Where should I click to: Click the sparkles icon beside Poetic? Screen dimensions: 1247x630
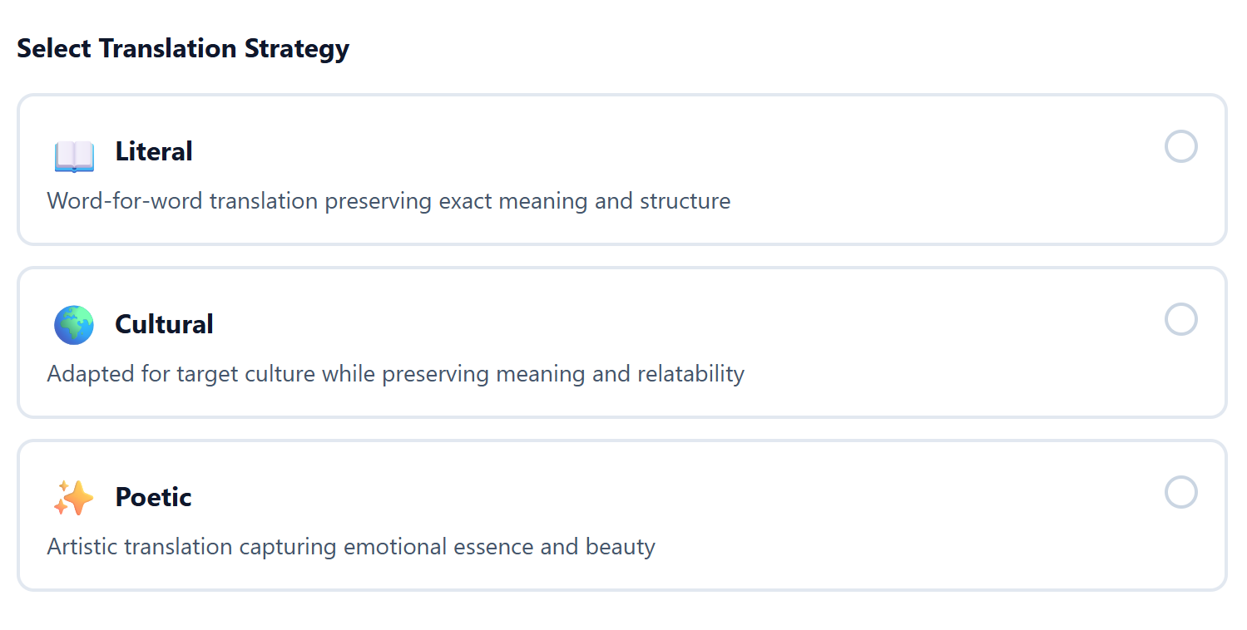[x=74, y=498]
